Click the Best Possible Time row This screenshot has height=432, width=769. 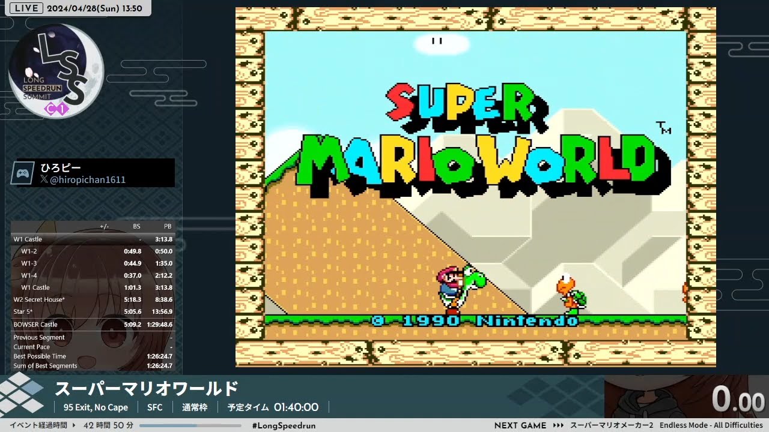tap(93, 356)
